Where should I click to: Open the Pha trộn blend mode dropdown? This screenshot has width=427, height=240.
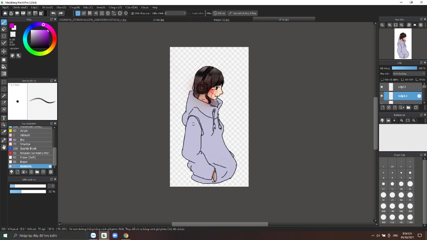tap(408, 74)
